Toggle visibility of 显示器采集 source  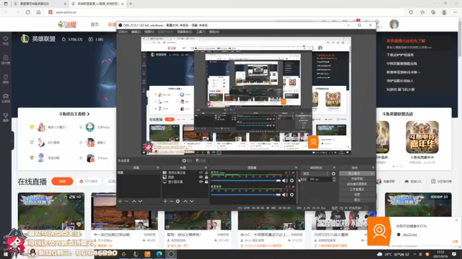(x=201, y=182)
